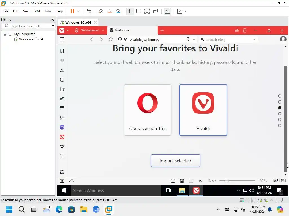The width and height of the screenshot is (289, 216).
Task: Open VMware power options dropdown
Action: pyautogui.click(x=78, y=11)
